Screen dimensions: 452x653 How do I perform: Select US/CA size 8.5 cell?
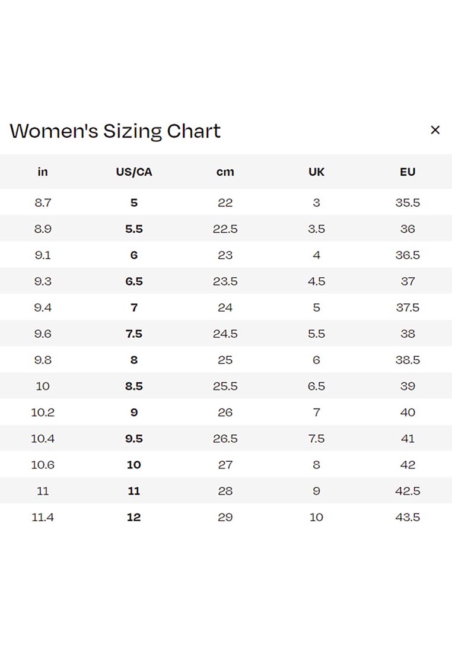(x=134, y=386)
